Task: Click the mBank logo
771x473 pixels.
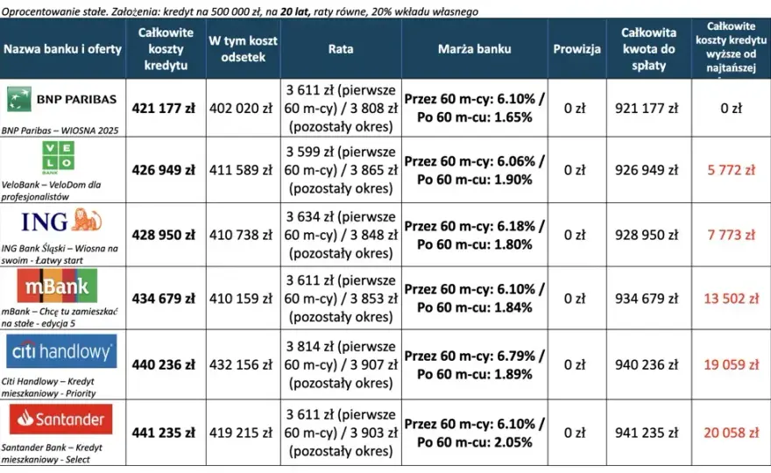Action: click(x=57, y=286)
